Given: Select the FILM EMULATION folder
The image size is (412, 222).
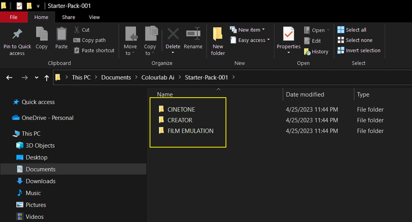Looking at the screenshot, I should pyautogui.click(x=190, y=131).
